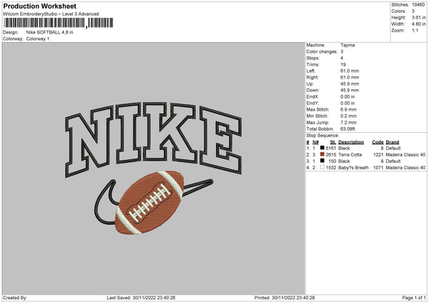Click the Right value 61.0 mm
Viewport: 429px width, 303px height.
pyautogui.click(x=350, y=77)
